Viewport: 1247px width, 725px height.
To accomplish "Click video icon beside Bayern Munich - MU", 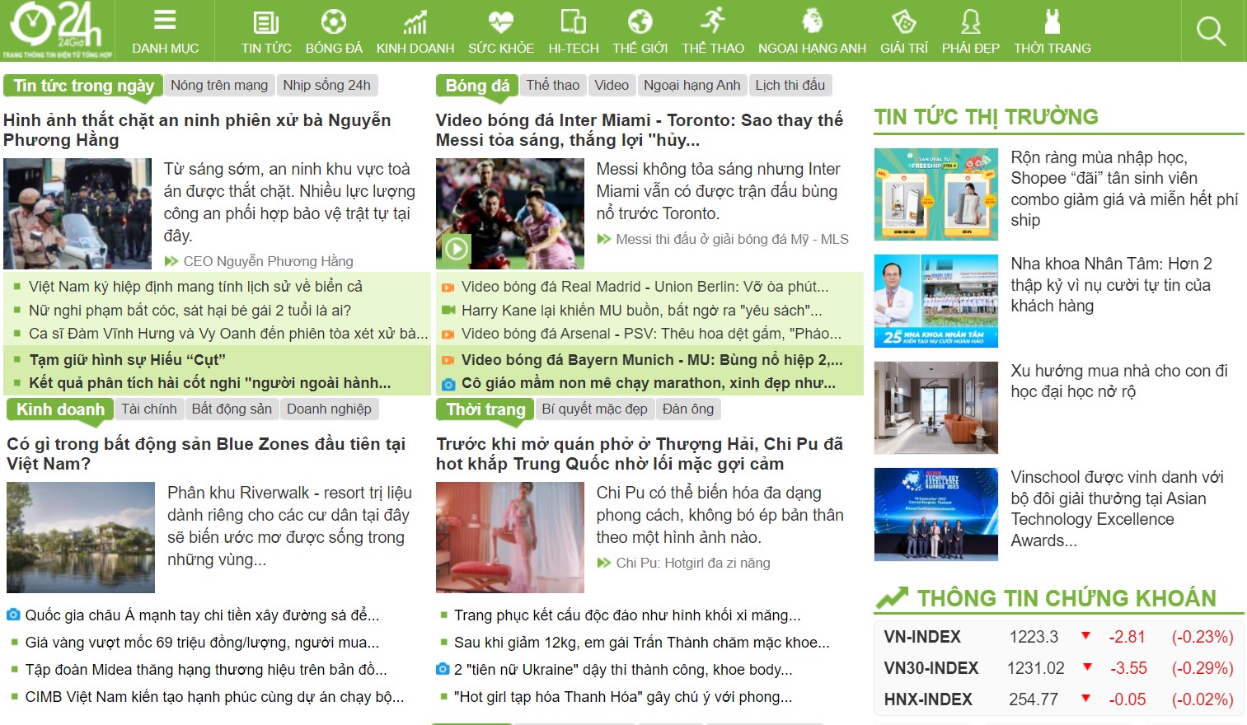I will 448,361.
